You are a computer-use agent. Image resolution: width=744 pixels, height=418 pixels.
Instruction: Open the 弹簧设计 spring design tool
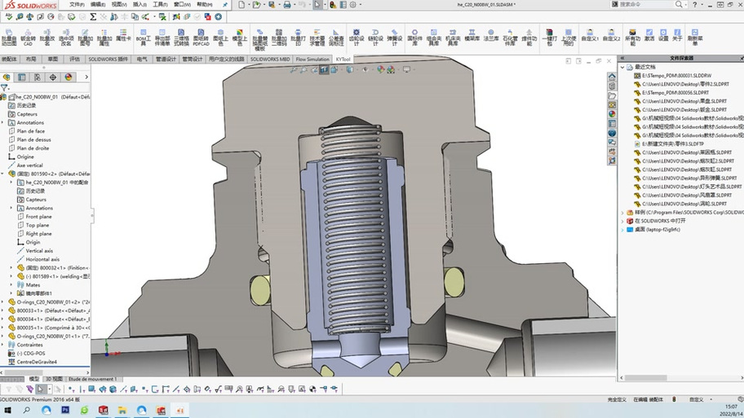click(x=394, y=37)
